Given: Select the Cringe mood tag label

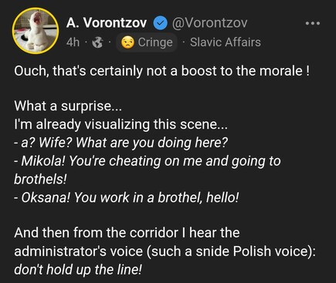Looking at the screenshot, I should [155, 42].
